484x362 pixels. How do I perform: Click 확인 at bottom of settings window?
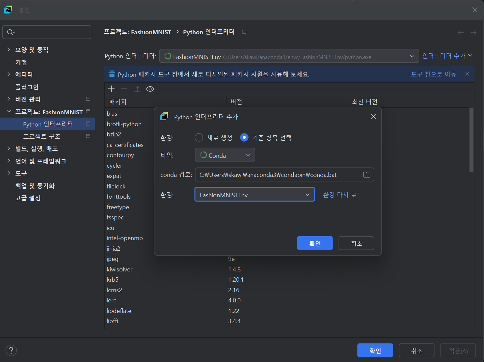click(375, 350)
